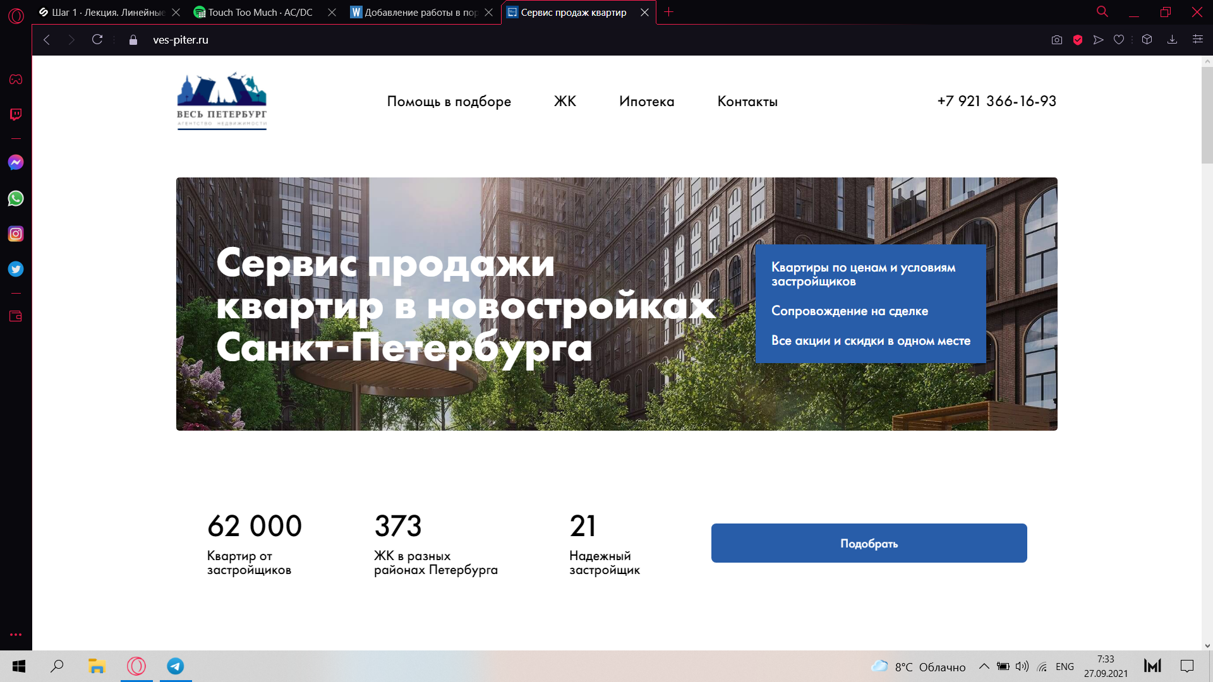
Task: Open extensions cube icon
Action: (x=1147, y=39)
